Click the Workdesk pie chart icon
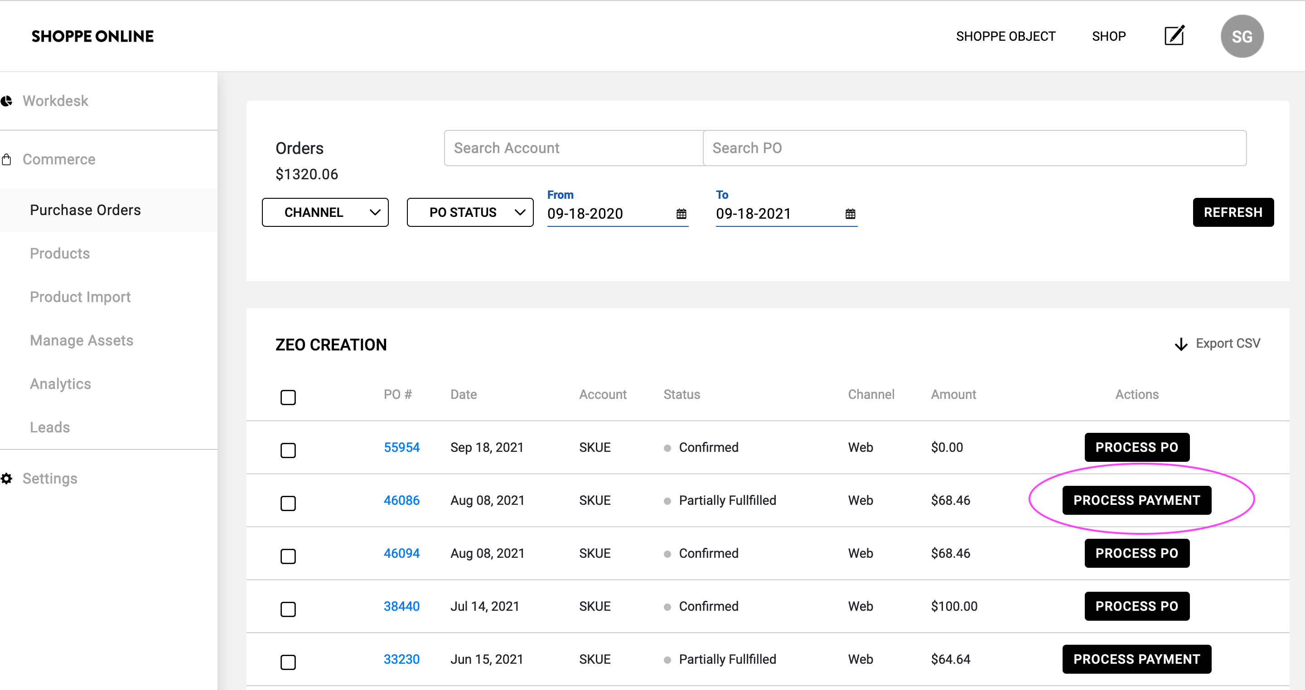 [x=7, y=101]
